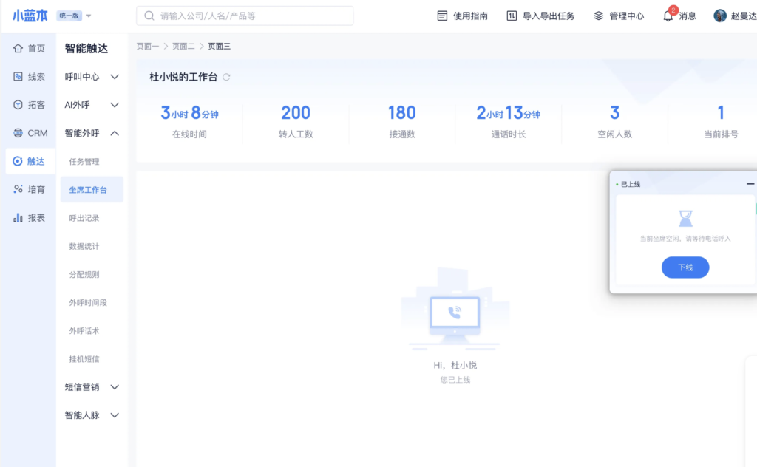Click the 拓客 cube icon
Image resolution: width=757 pixels, height=467 pixels.
18,105
